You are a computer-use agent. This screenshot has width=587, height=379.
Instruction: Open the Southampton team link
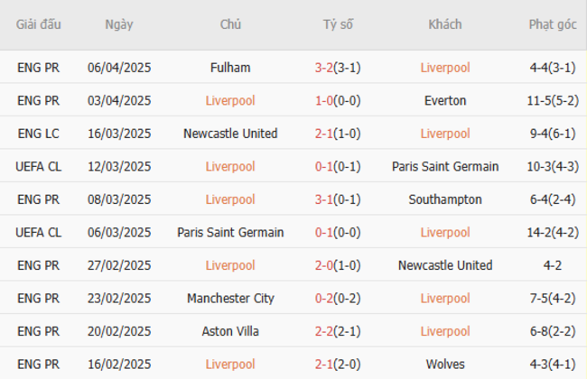pyautogui.click(x=445, y=199)
